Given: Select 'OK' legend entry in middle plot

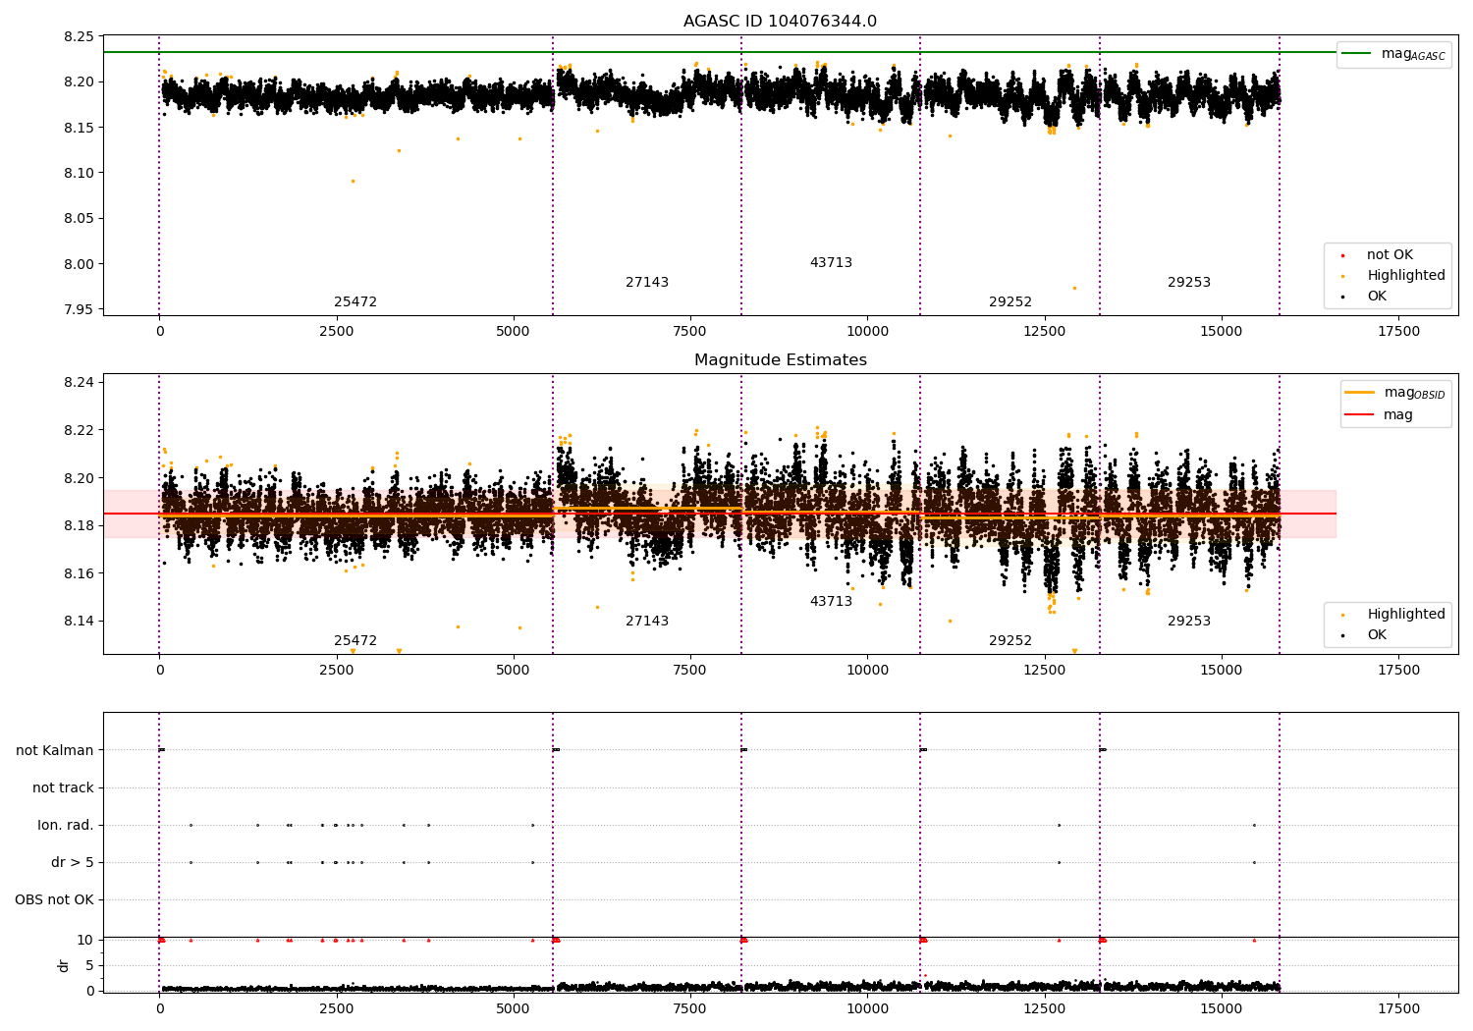Looking at the screenshot, I should tap(1377, 635).
